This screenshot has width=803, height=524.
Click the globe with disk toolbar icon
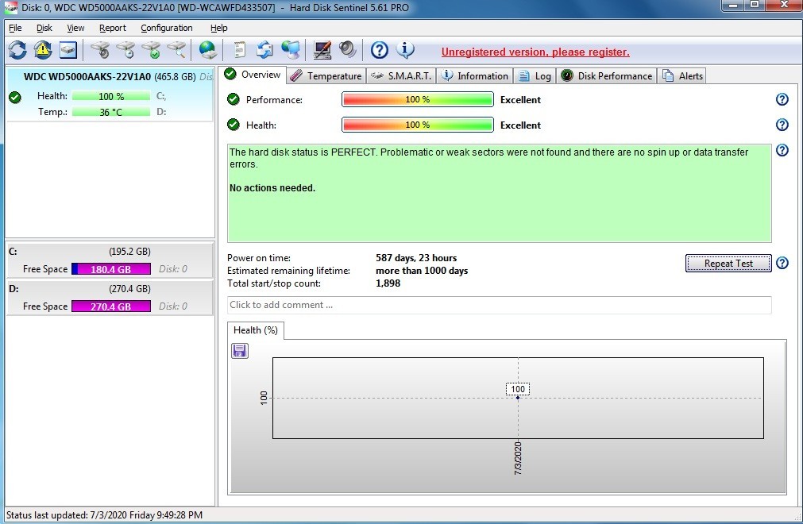click(208, 50)
